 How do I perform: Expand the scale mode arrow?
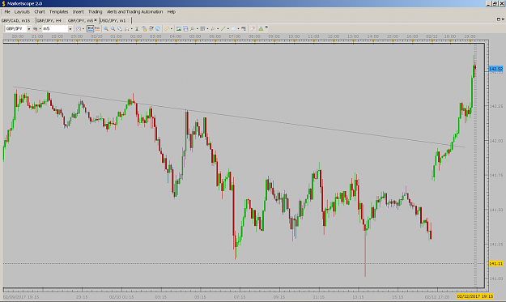coord(132,28)
